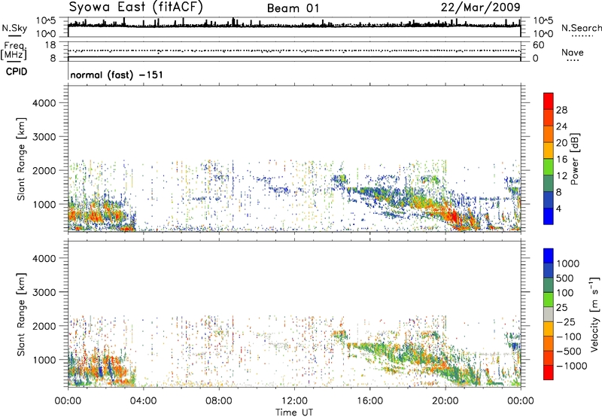Click 'normal (fast) -151' mode text
Image resolution: width=602 pixels, height=417 pixels.
pos(117,75)
